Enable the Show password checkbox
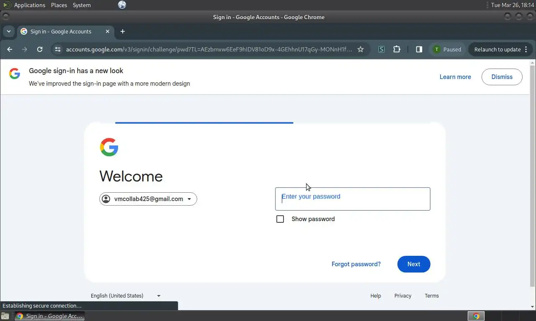 pos(280,219)
